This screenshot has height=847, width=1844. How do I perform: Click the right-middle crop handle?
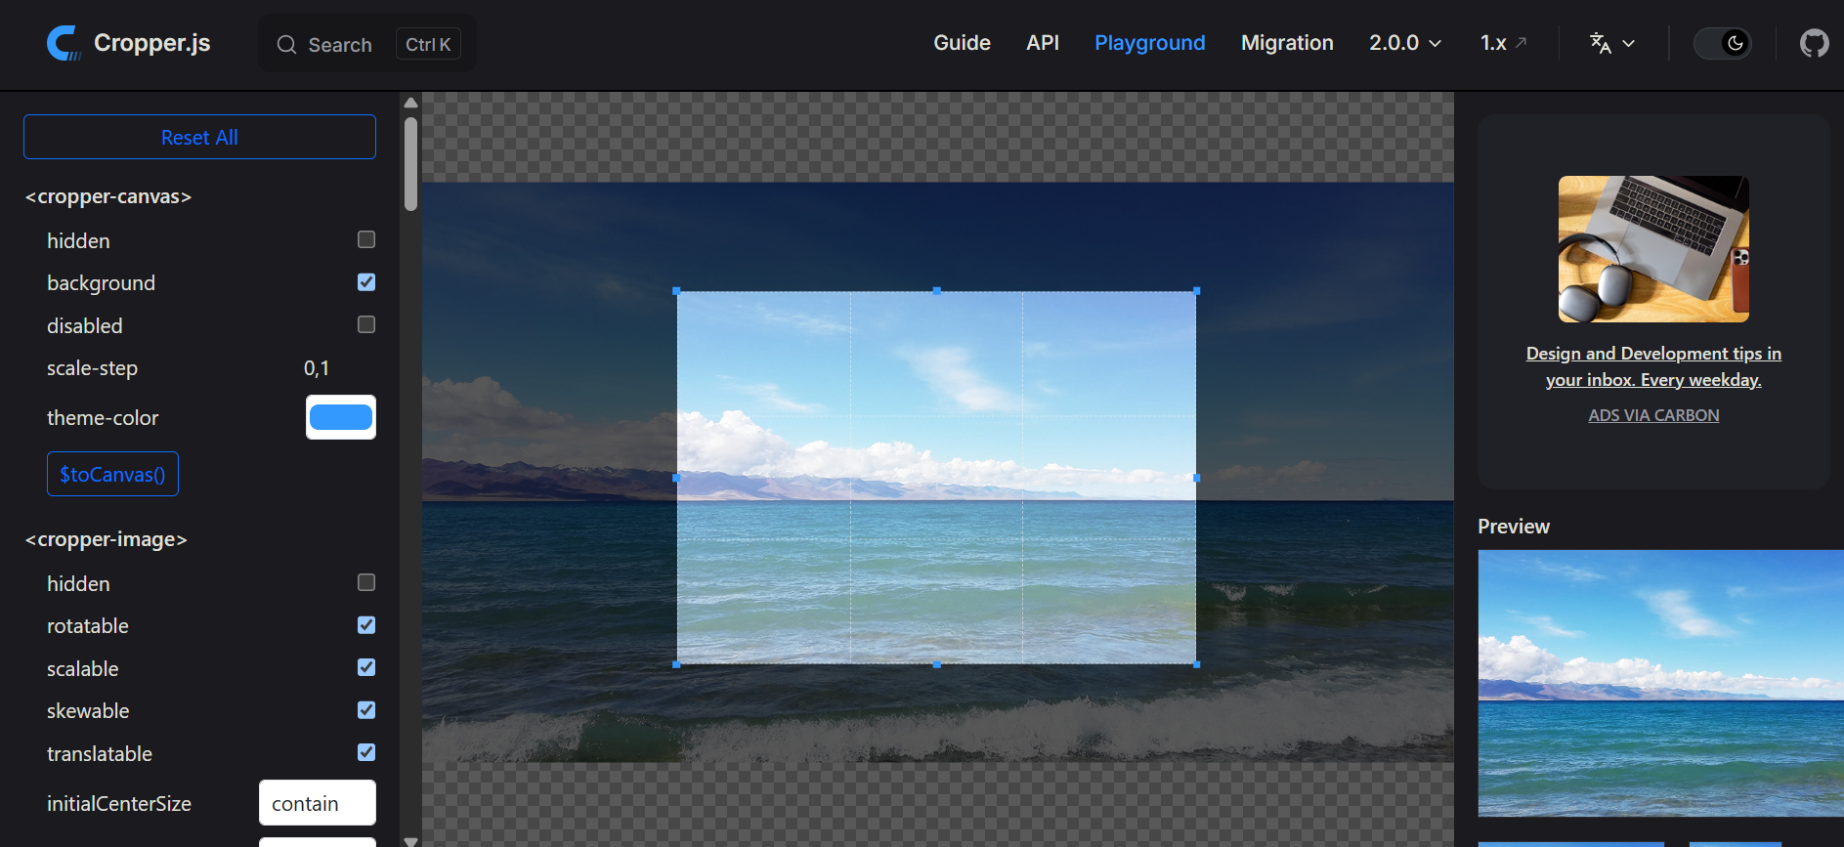pyautogui.click(x=1197, y=478)
